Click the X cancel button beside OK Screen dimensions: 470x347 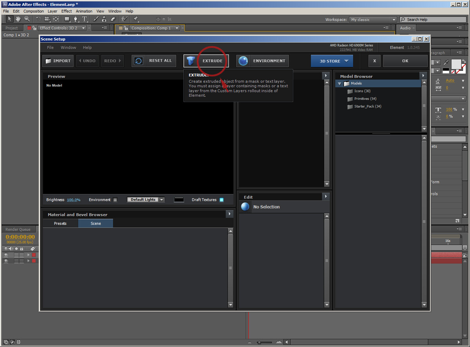click(374, 61)
